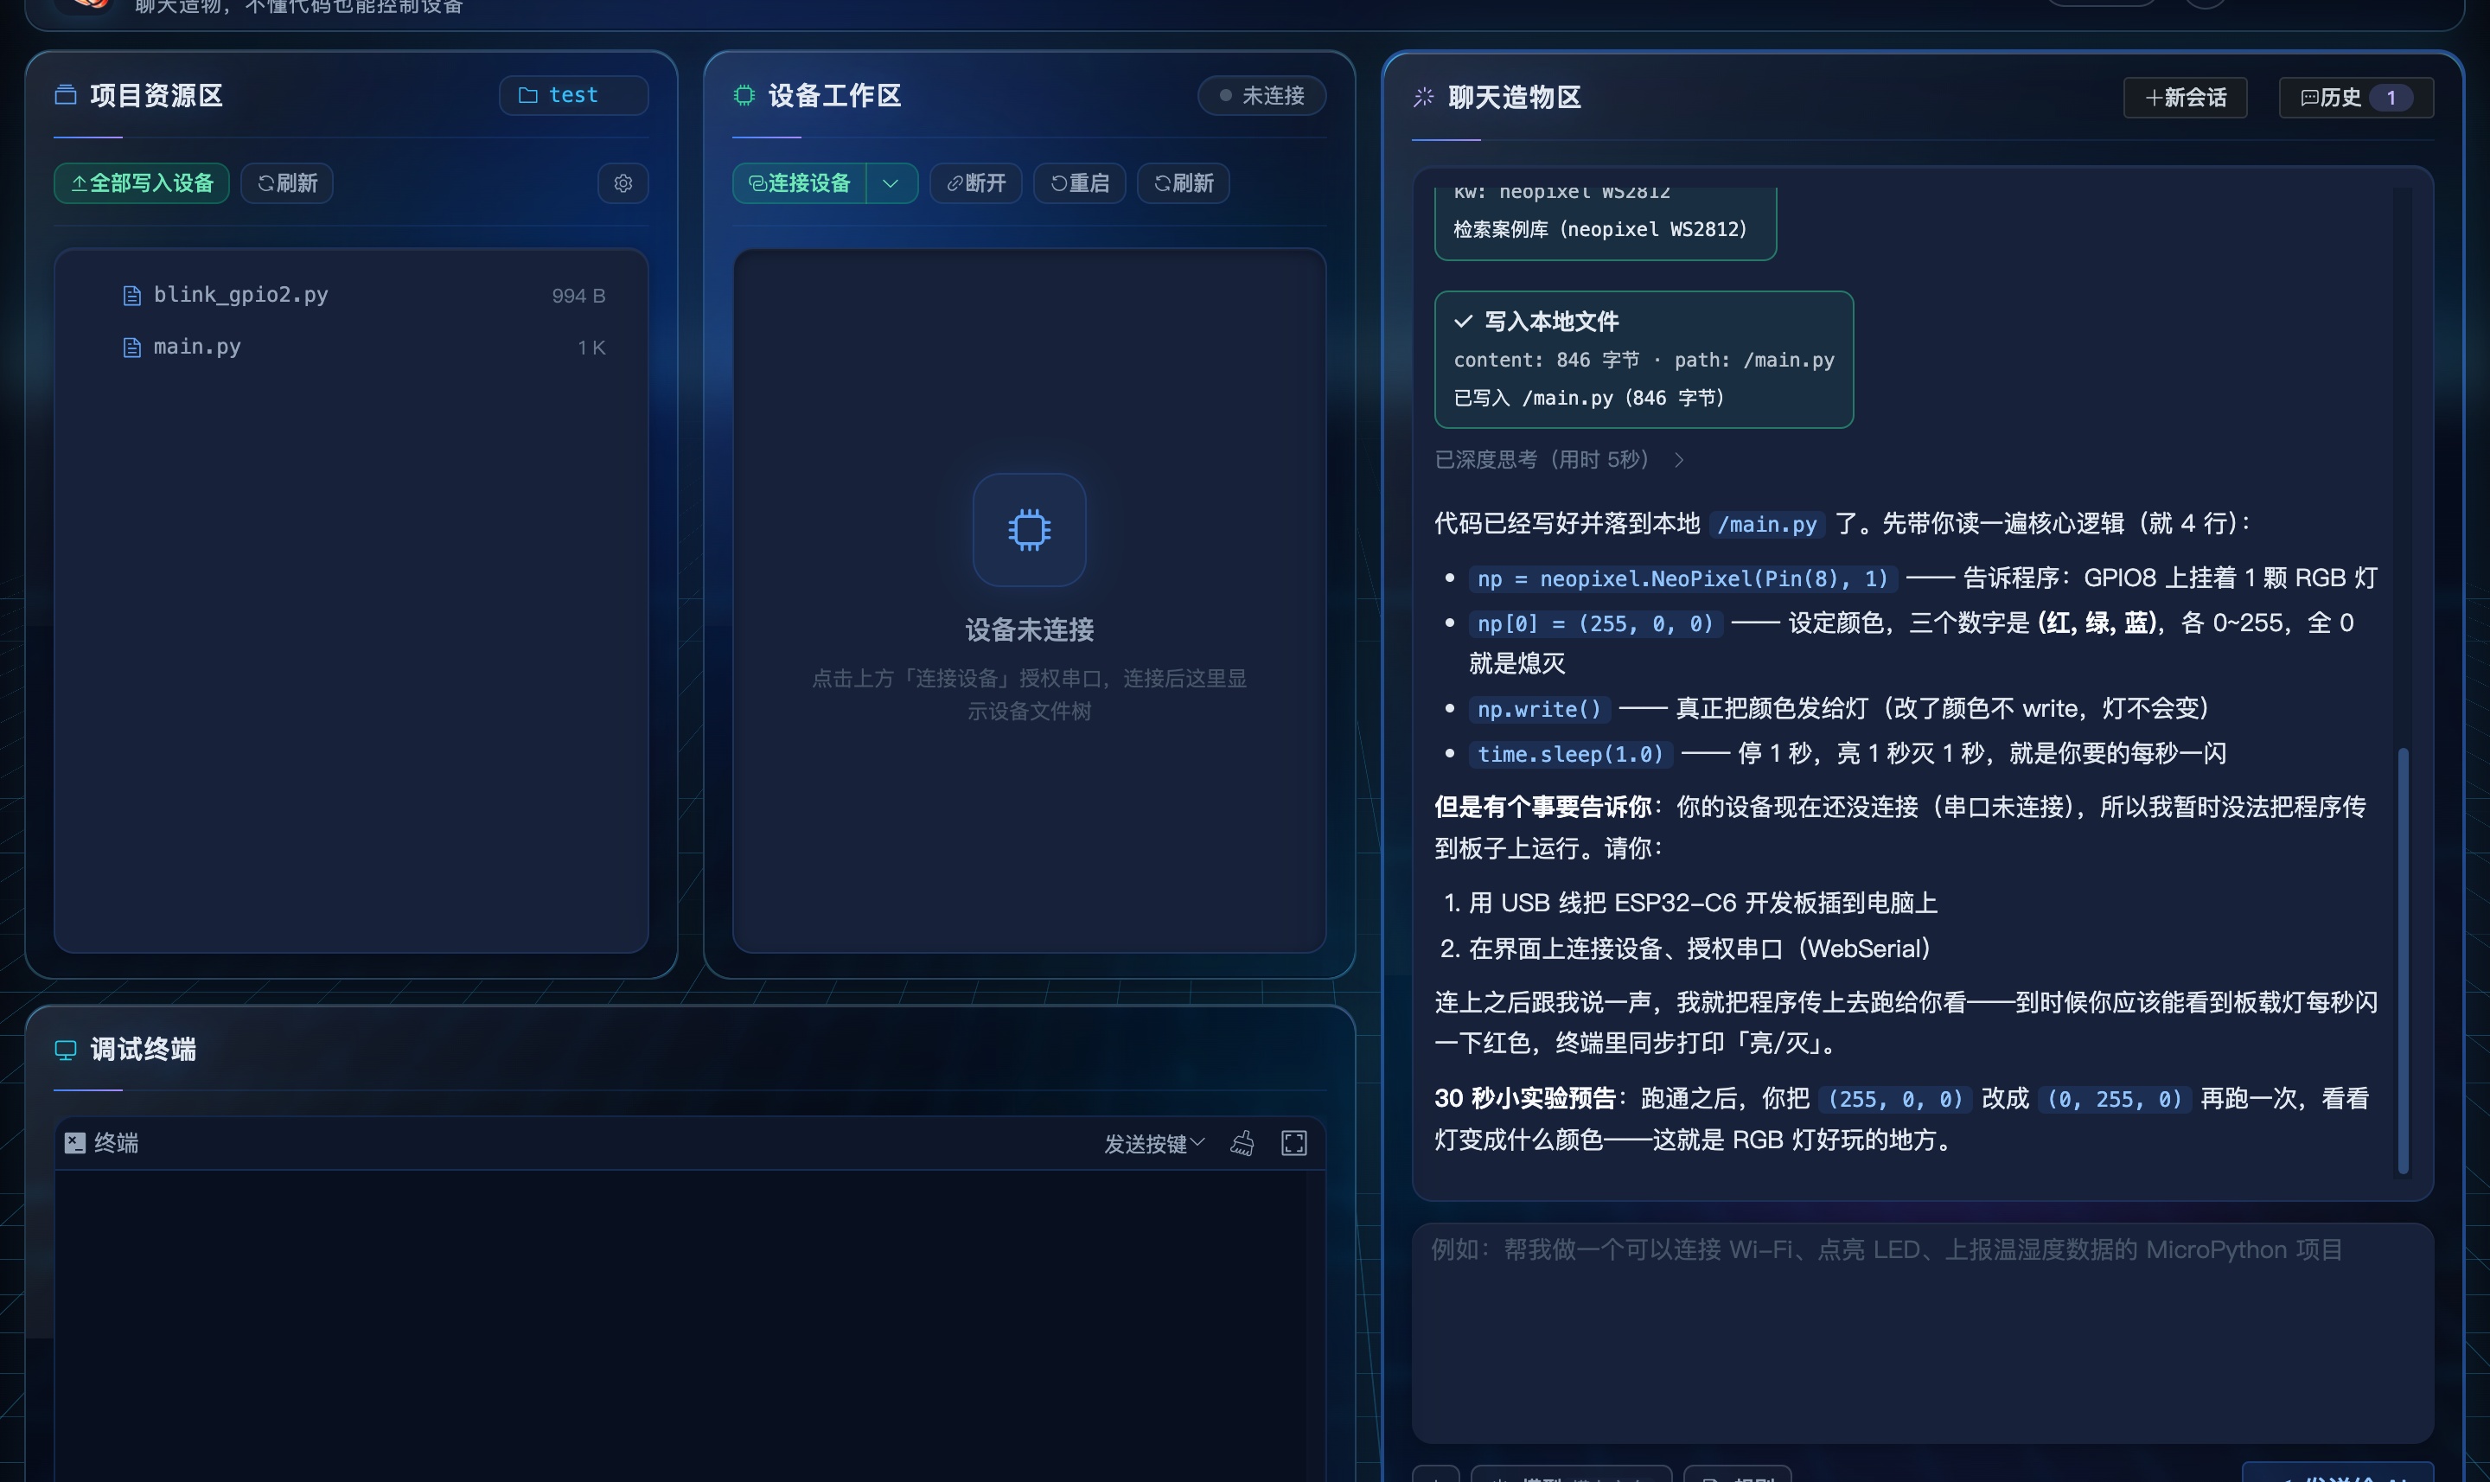Clear the terminal with broom icon

1242,1143
